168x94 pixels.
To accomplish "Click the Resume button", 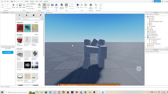I will pyautogui.click(x=82, y=6).
